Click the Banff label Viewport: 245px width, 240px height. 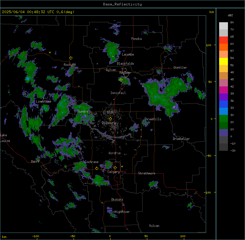click(35, 162)
